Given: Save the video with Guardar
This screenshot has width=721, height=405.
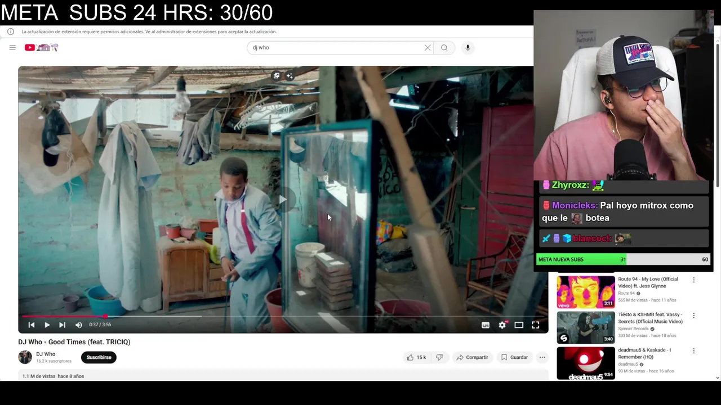Looking at the screenshot, I should [514, 357].
